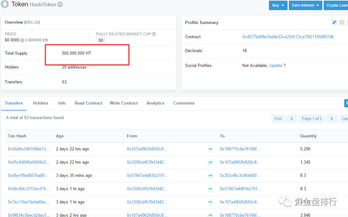Click the blue search icon beside Comments tab row
The image size is (348, 217).
point(346,103)
